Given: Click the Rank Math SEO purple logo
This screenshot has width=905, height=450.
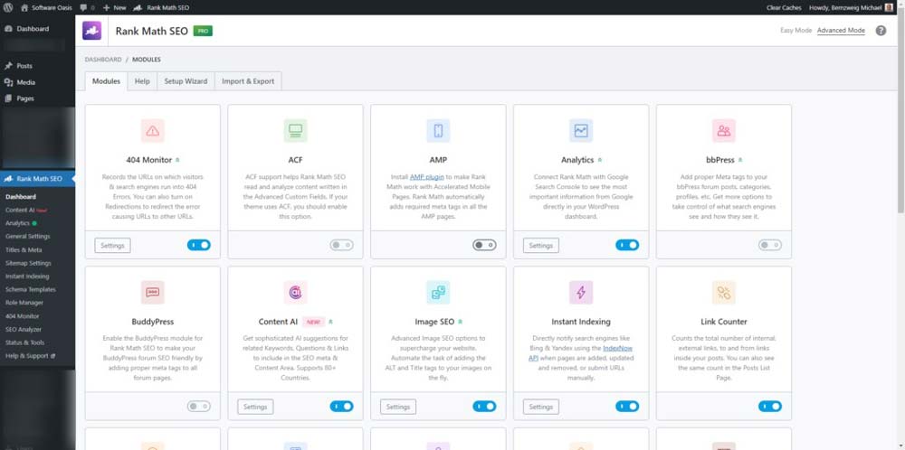Looking at the screenshot, I should click(91, 31).
